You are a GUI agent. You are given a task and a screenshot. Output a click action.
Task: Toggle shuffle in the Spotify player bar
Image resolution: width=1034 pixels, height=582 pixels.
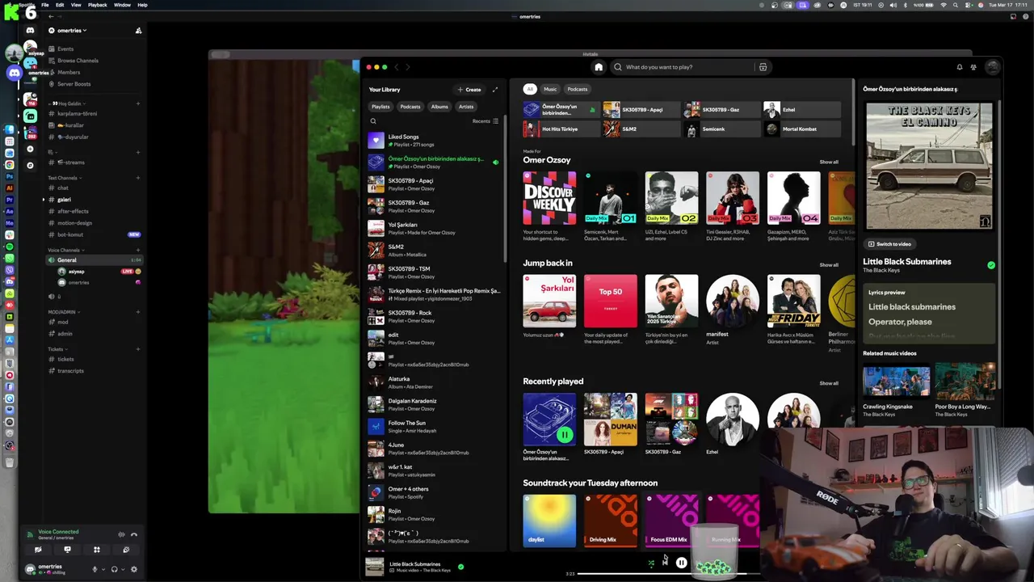tap(651, 563)
